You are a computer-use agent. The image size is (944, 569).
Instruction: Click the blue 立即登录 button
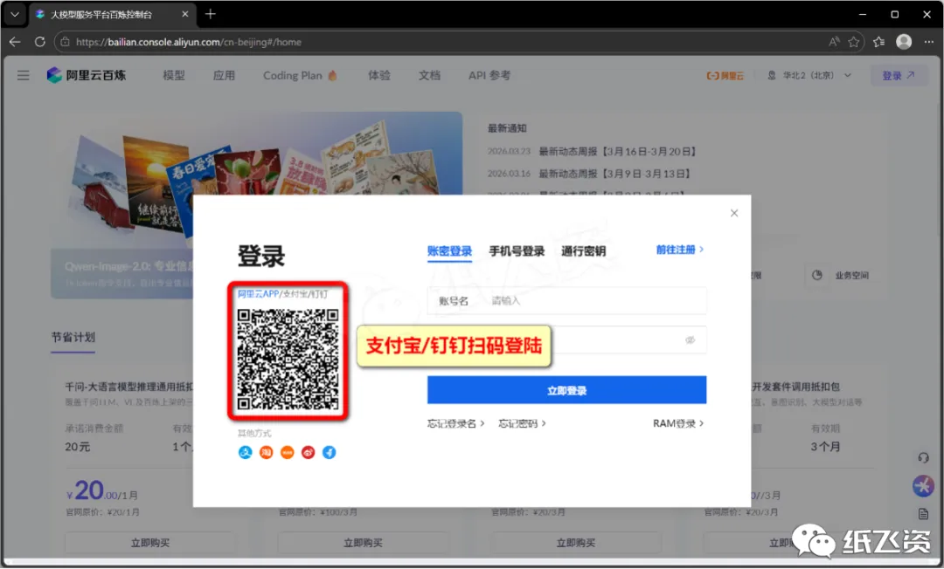pyautogui.click(x=566, y=391)
